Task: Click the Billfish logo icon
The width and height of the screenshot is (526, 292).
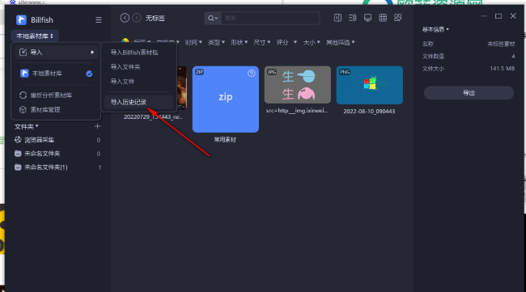Action: (x=21, y=19)
